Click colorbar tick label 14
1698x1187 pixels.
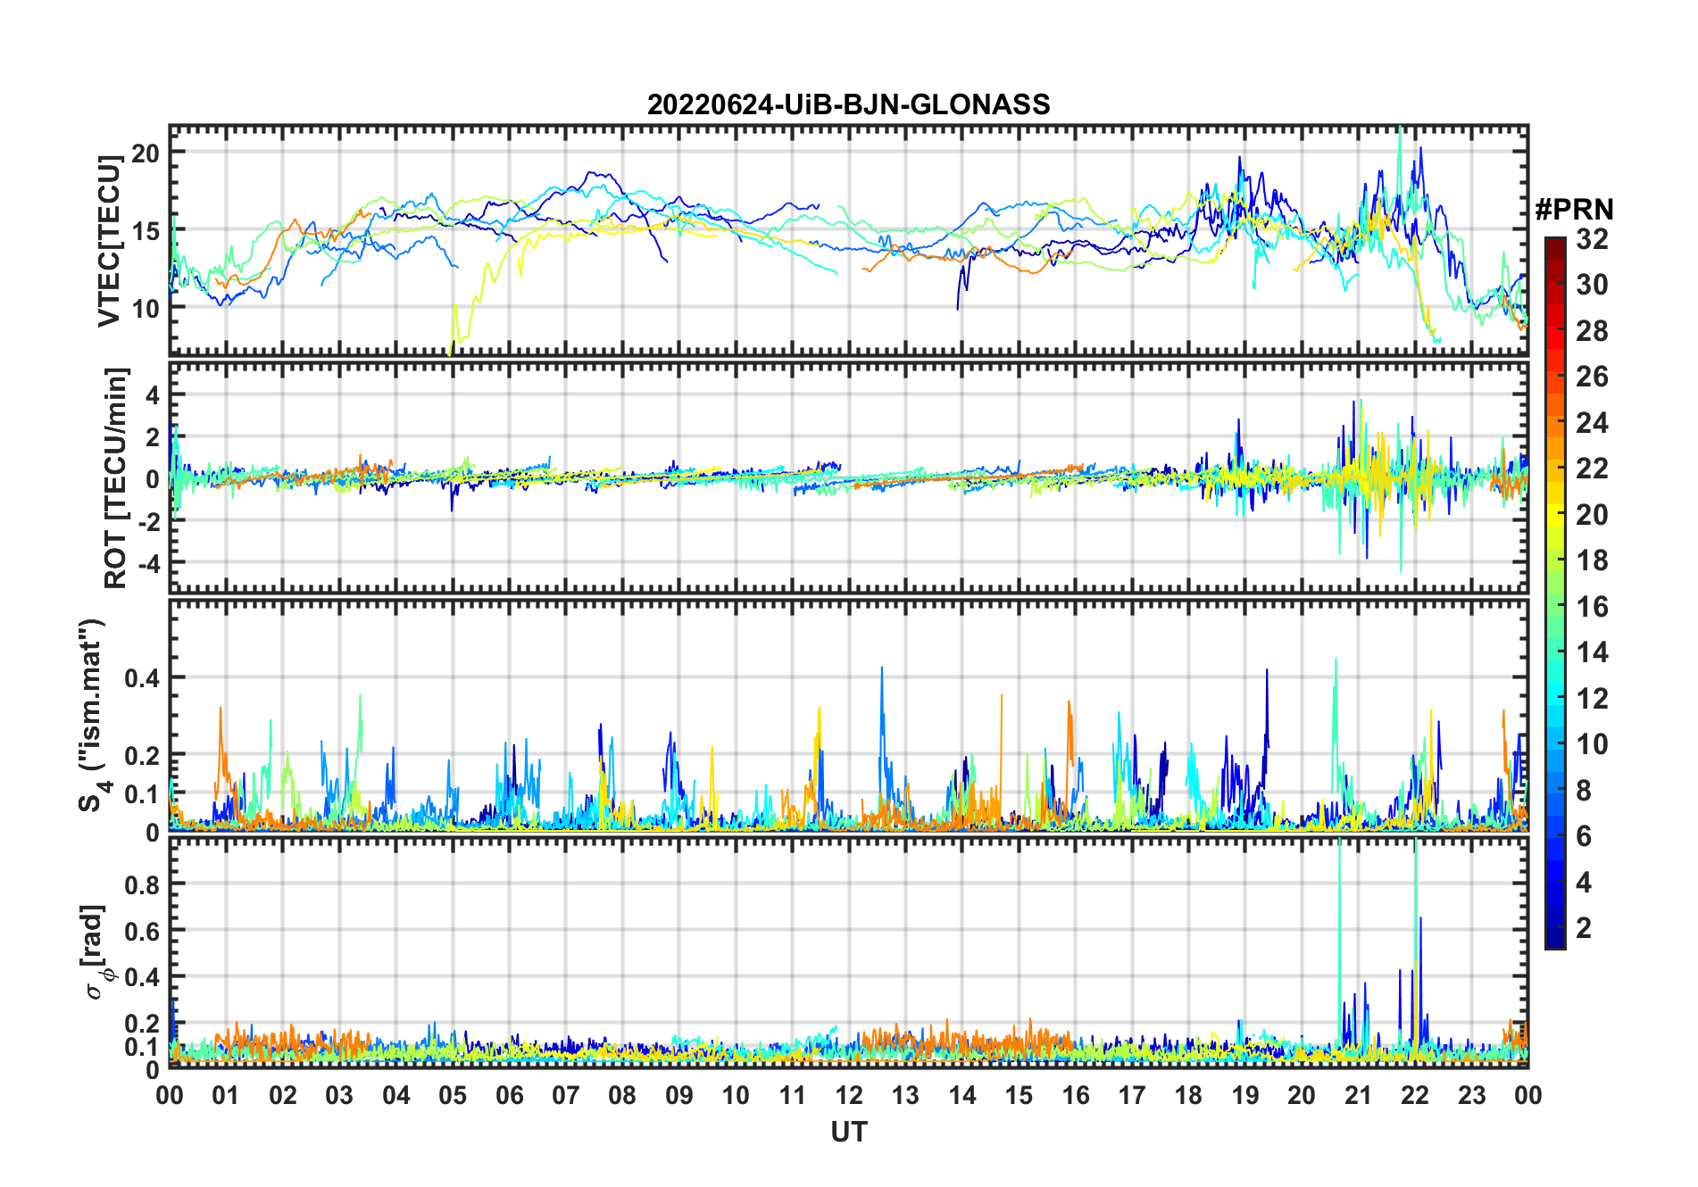pyautogui.click(x=1592, y=652)
